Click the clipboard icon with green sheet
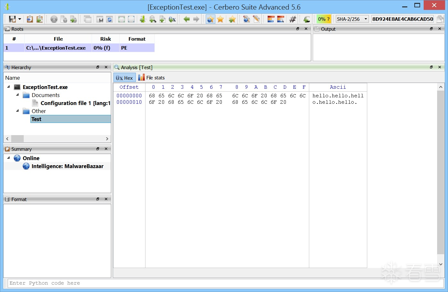 [x=39, y=19]
